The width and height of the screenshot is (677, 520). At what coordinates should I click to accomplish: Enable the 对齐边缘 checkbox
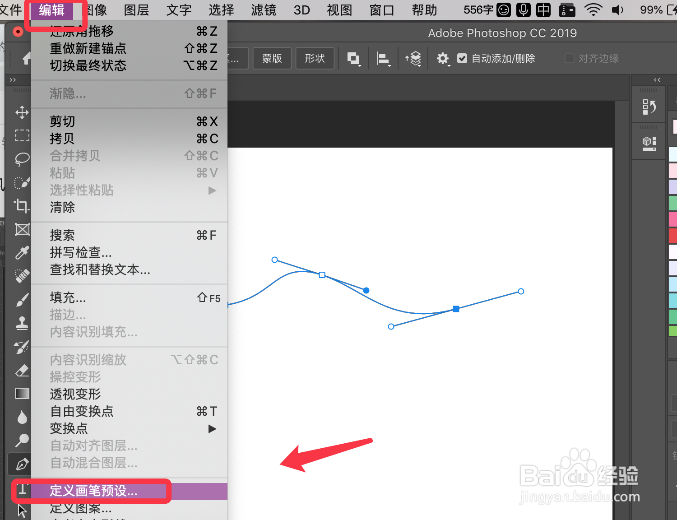pyautogui.click(x=569, y=58)
